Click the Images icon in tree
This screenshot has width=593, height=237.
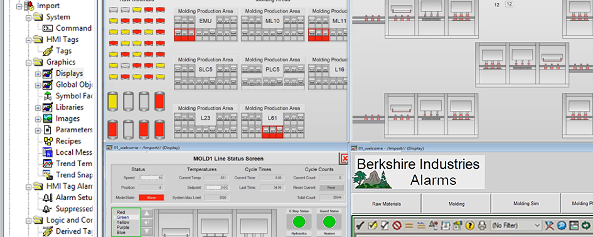[x=48, y=118]
